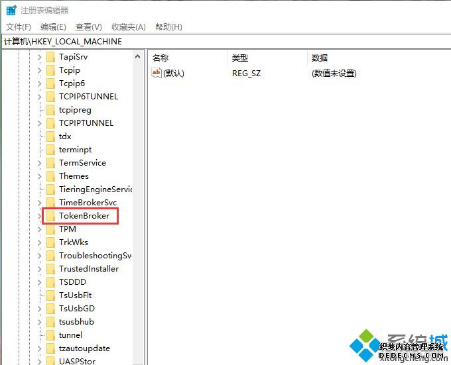Select the TokenBroker key label
The height and width of the screenshot is (365, 451).
coord(84,216)
